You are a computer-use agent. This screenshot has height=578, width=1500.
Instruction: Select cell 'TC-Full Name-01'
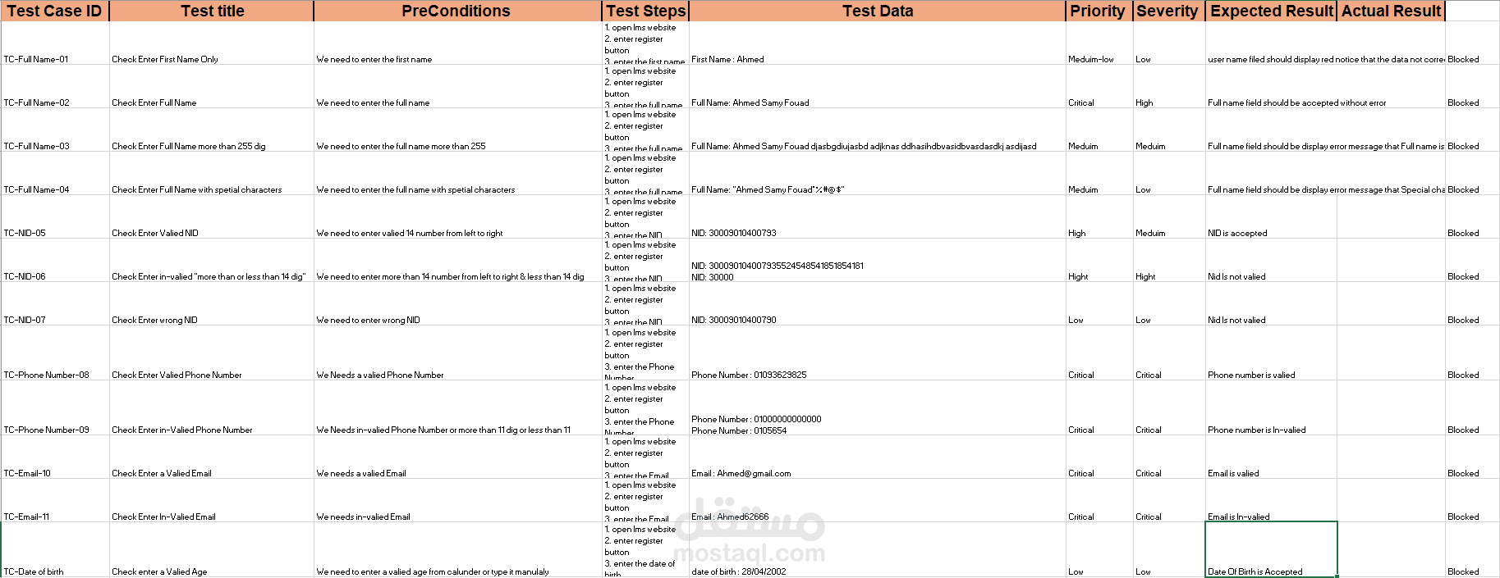tap(55, 43)
